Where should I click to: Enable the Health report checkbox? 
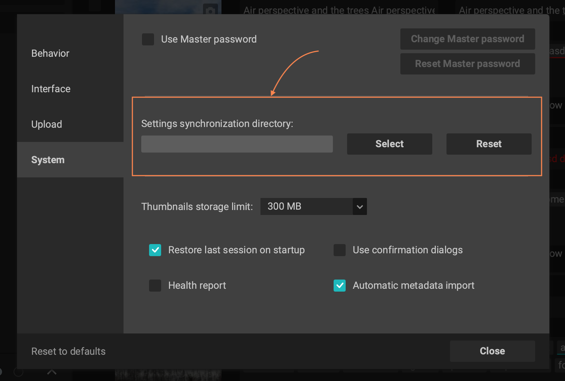click(x=155, y=286)
